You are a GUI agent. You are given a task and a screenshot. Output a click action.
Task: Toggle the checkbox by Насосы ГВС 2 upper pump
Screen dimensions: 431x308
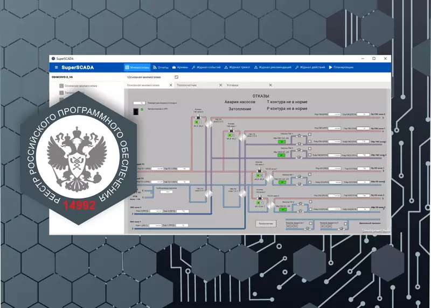tap(310, 149)
